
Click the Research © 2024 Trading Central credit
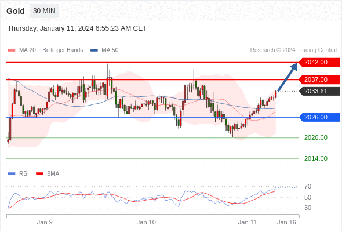(x=293, y=50)
